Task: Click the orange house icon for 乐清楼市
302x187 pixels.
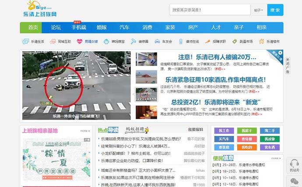Action: pyautogui.click(x=262, y=42)
